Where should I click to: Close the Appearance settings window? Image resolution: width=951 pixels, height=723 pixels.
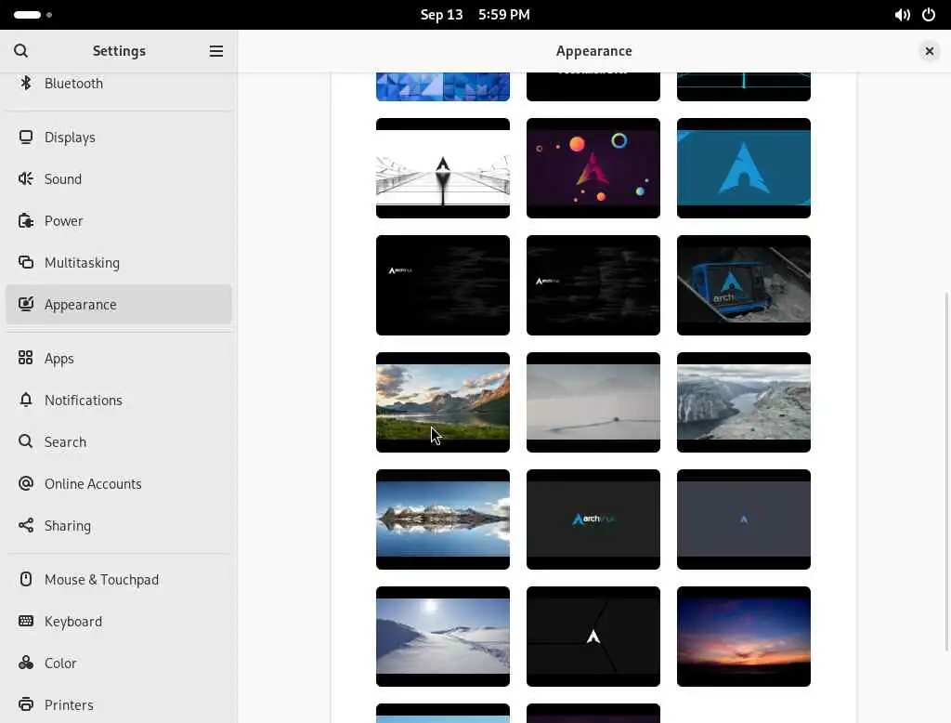click(x=929, y=51)
